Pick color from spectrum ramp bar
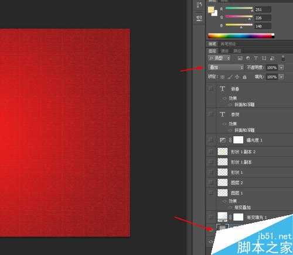 point(241,36)
